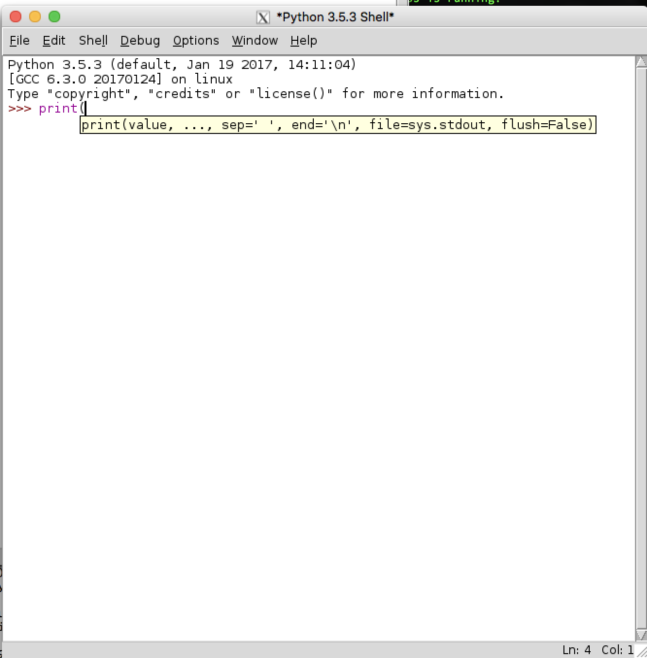Click the "*Python 3.5.3 Shell*" window title
The width and height of the screenshot is (647, 658).
point(335,17)
